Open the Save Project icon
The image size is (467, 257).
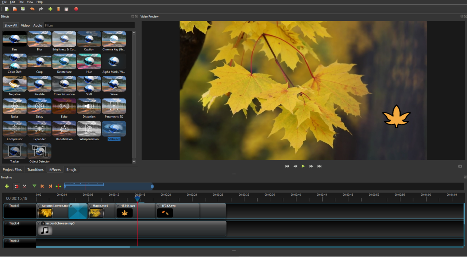(x=23, y=9)
